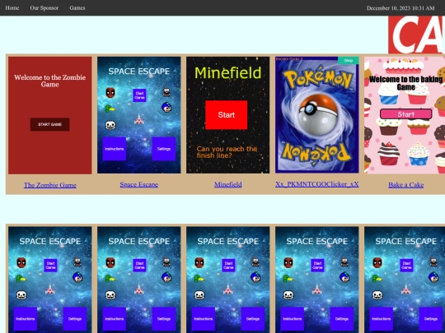Click the December 10, 2023 date text
The height and width of the screenshot is (333, 445).
click(x=400, y=8)
